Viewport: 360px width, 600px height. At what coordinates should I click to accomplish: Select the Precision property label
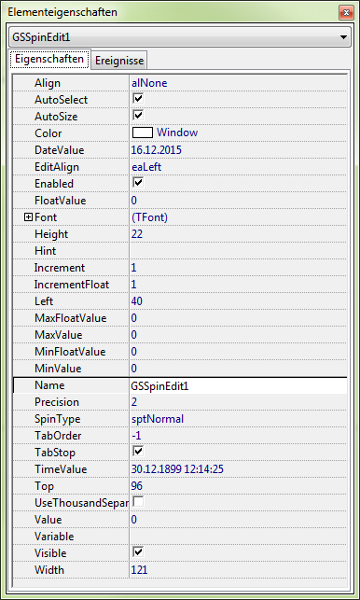[57, 402]
